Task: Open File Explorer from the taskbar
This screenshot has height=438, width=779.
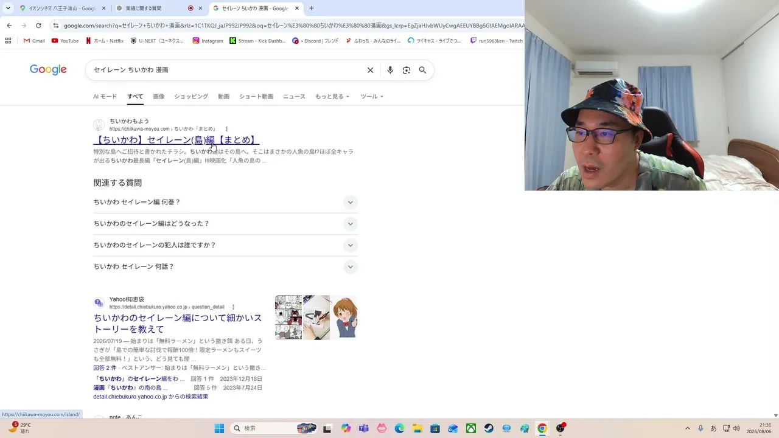Action: click(417, 428)
